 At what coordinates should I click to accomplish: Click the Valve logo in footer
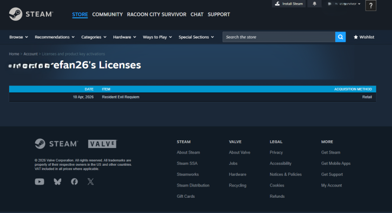(103, 144)
